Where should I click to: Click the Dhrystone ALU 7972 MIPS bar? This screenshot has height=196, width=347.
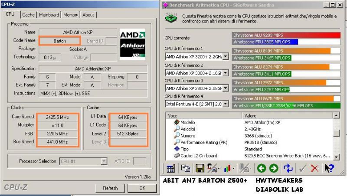pyautogui.click(x=279, y=82)
